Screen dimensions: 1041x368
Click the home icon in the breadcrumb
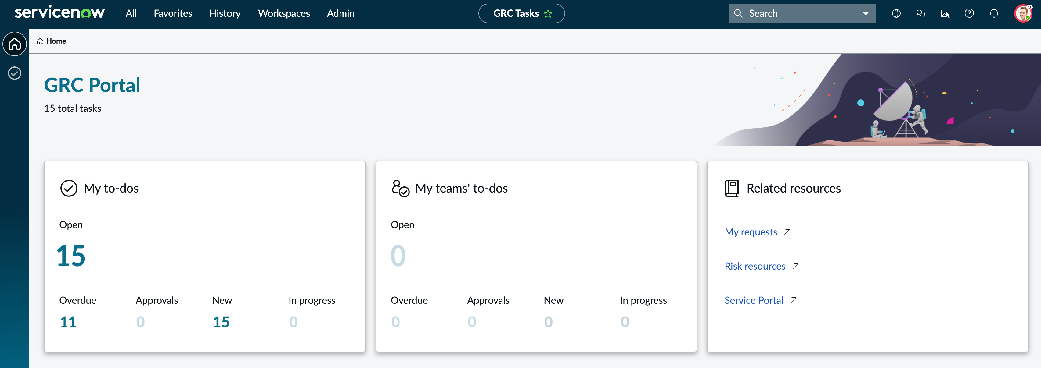point(40,41)
